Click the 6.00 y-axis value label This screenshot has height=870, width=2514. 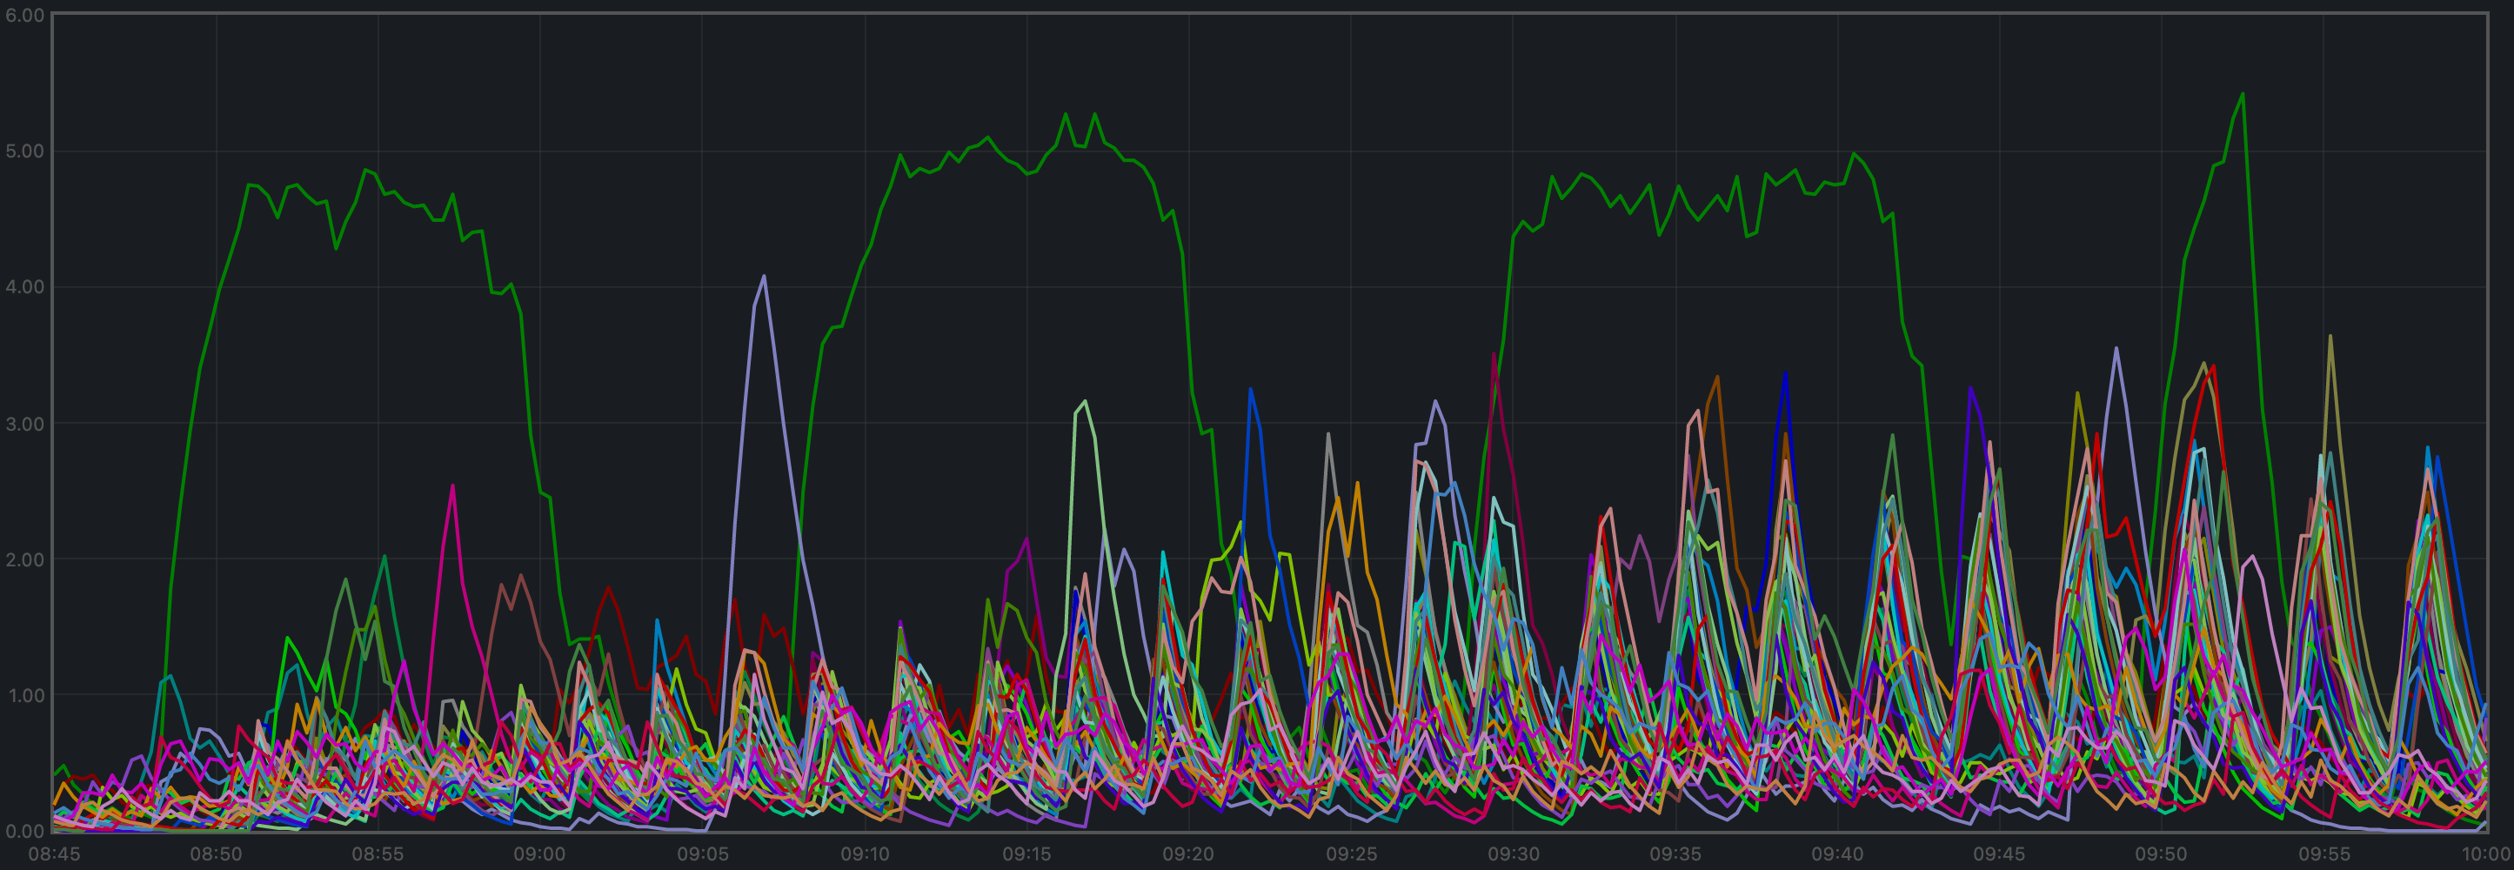[x=25, y=16]
